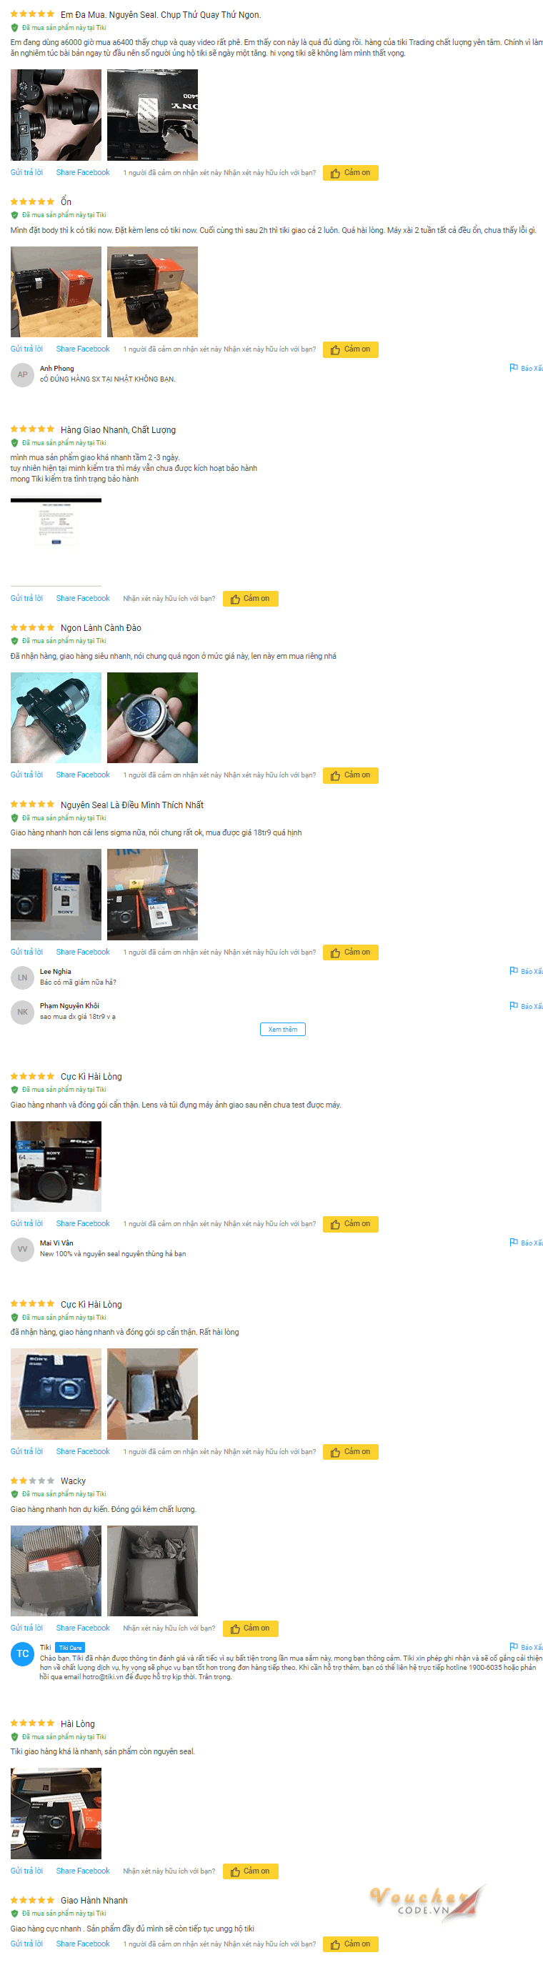Image resolution: width=543 pixels, height=1970 pixels.
Task: Click the report flag beside Mai Vi Văn's comment
Action: [526, 1243]
